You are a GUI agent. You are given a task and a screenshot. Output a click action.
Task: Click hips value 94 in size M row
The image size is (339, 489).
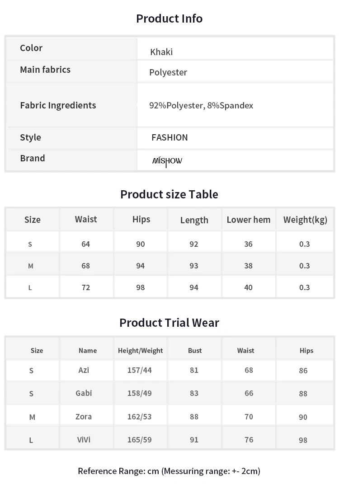click(140, 266)
